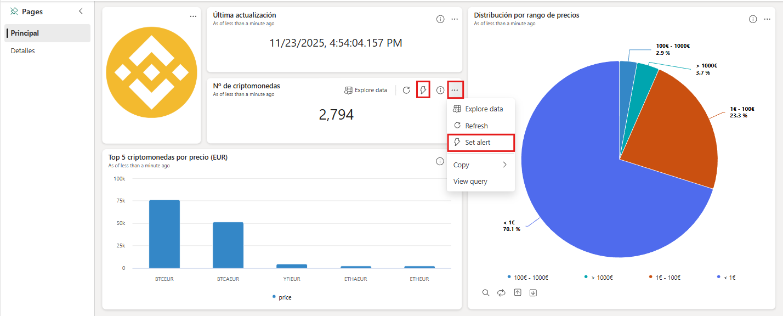
Task: Open the Detalles page
Action: tap(22, 50)
